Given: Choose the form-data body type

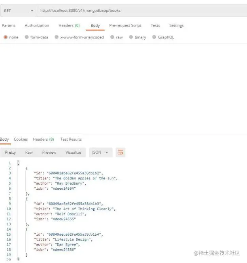Looking at the screenshot, I should click(36, 37).
